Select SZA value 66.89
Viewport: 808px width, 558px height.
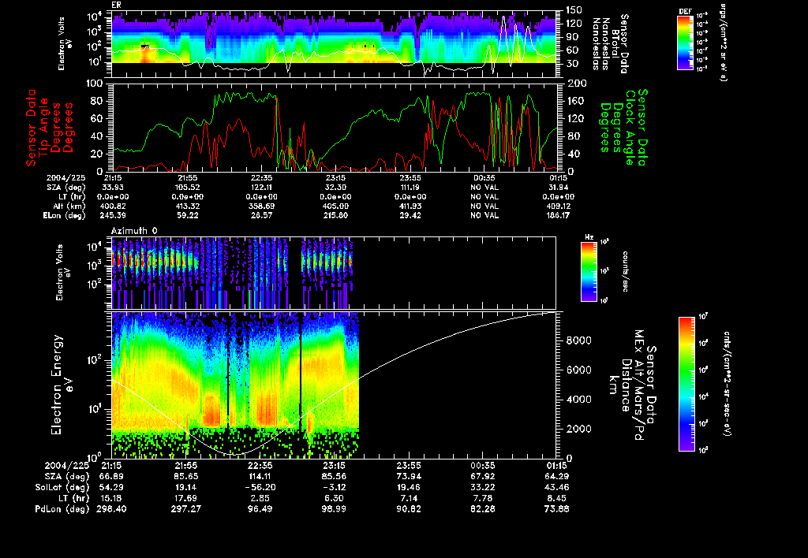coord(112,477)
